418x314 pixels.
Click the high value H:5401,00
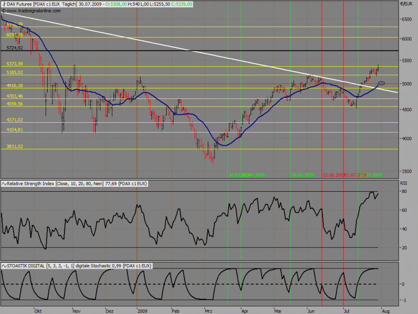(138, 4)
